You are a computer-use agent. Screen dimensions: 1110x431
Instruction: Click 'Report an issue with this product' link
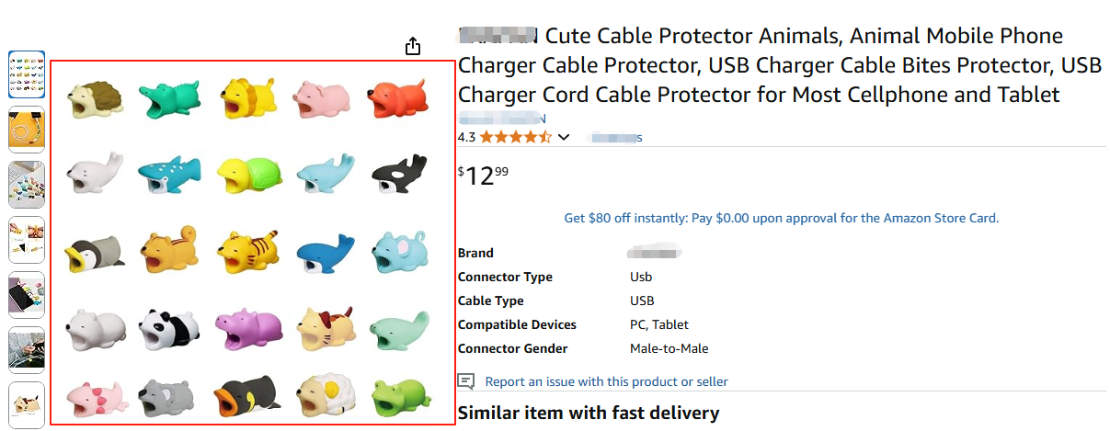pyautogui.click(x=606, y=381)
